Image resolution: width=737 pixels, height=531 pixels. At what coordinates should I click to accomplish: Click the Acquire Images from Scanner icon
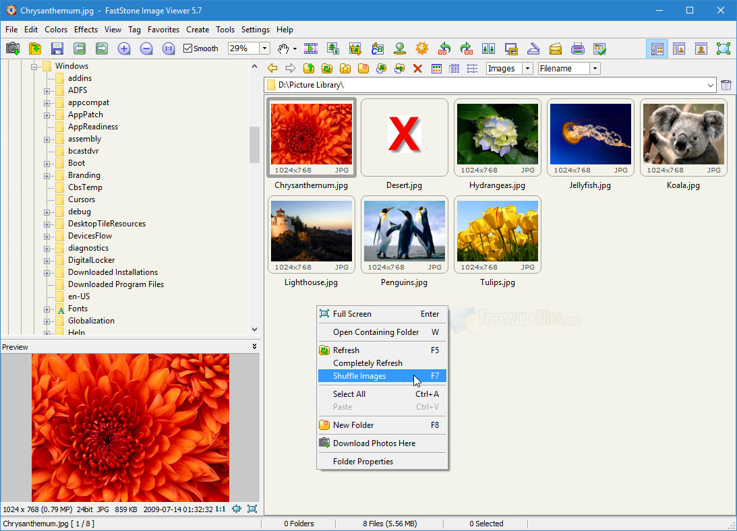pos(533,49)
